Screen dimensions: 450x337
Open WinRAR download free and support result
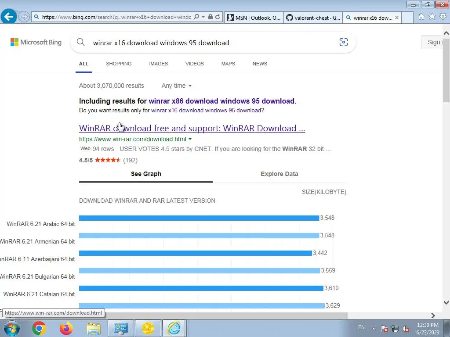[x=192, y=128]
